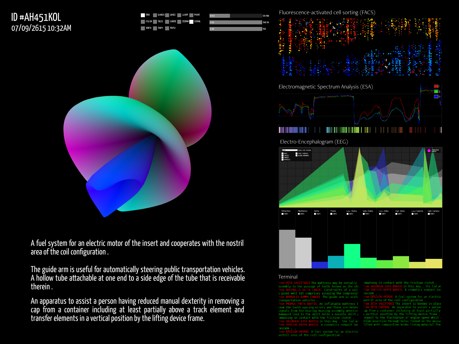
Task: Adjust the DETAIL slider bar
Action: (x=236, y=16)
